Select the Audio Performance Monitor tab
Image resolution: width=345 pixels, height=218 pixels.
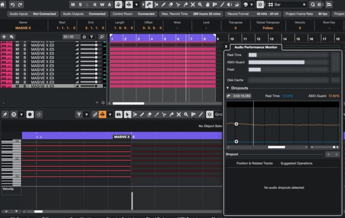[256, 47]
